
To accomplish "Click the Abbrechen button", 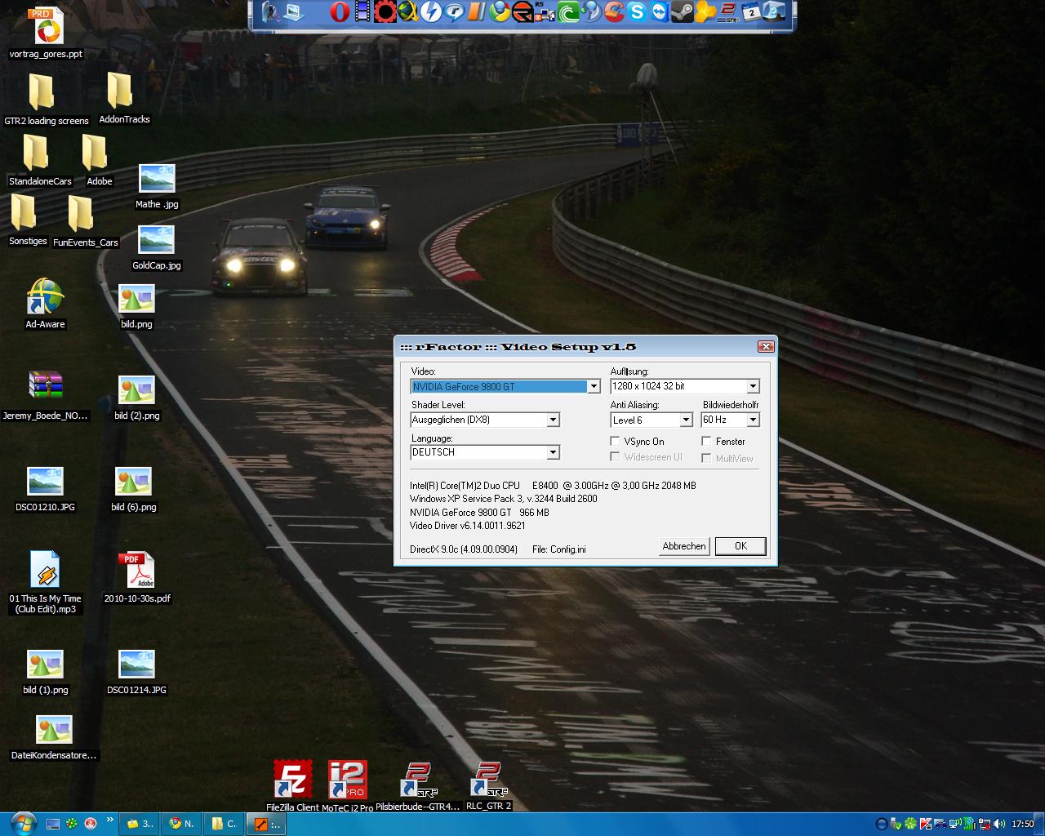I will pyautogui.click(x=684, y=546).
